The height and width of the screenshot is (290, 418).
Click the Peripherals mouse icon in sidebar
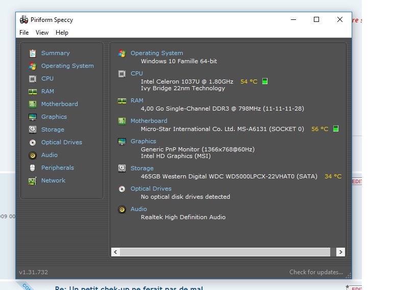33,168
